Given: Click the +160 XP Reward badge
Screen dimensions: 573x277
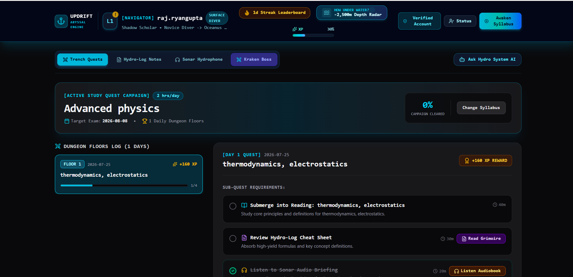Looking at the screenshot, I should pos(485,161).
